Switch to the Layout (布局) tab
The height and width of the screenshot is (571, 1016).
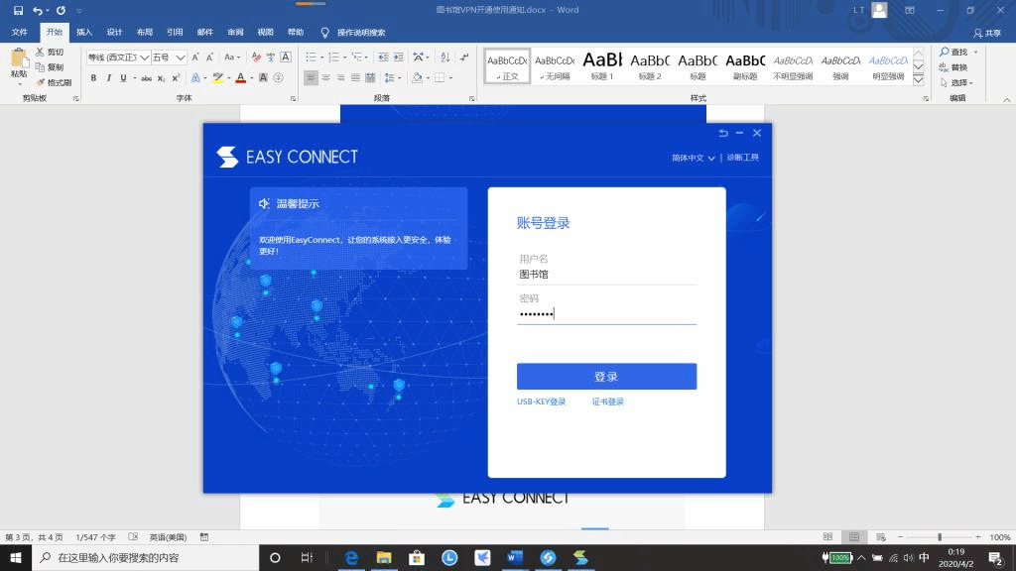tap(145, 33)
